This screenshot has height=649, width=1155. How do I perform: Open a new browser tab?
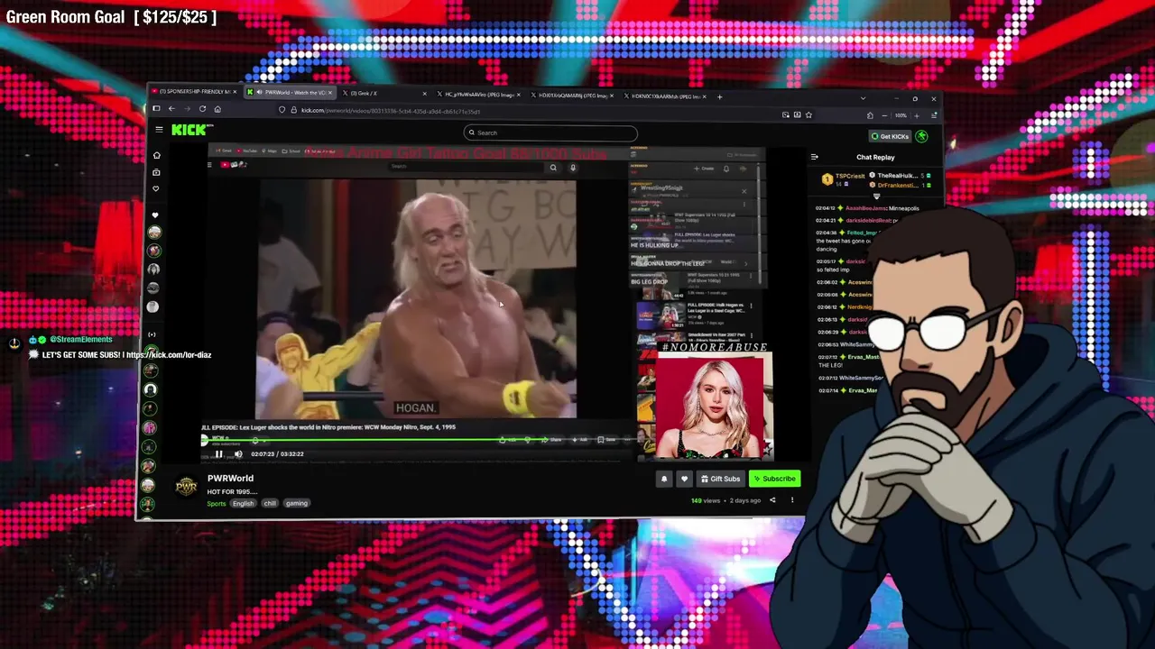719,96
